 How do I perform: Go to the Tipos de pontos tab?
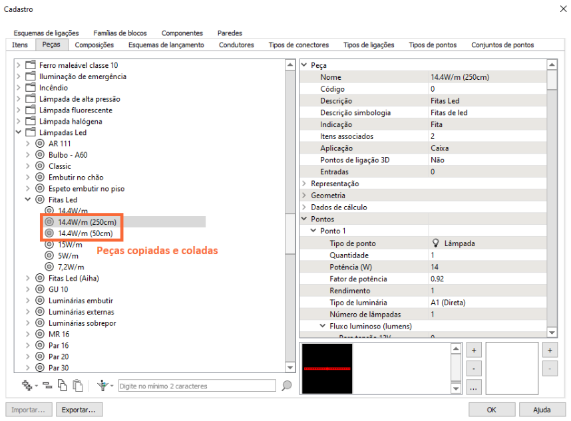click(x=433, y=45)
